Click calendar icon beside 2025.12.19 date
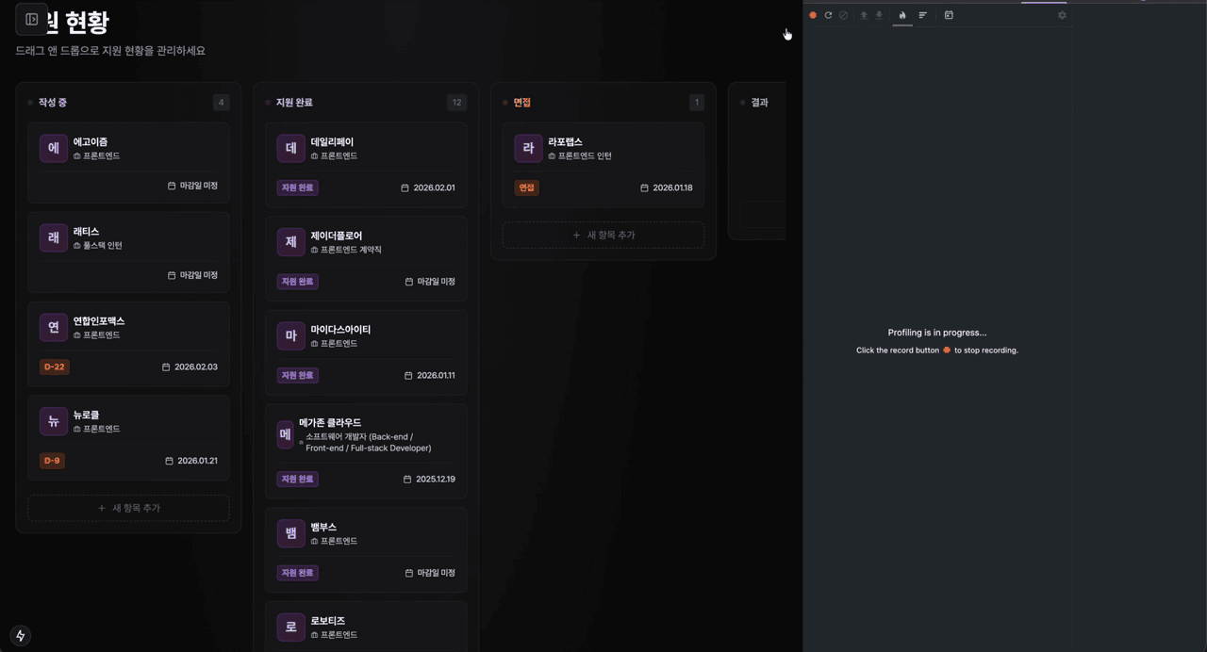The width and height of the screenshot is (1207, 652). 407,479
